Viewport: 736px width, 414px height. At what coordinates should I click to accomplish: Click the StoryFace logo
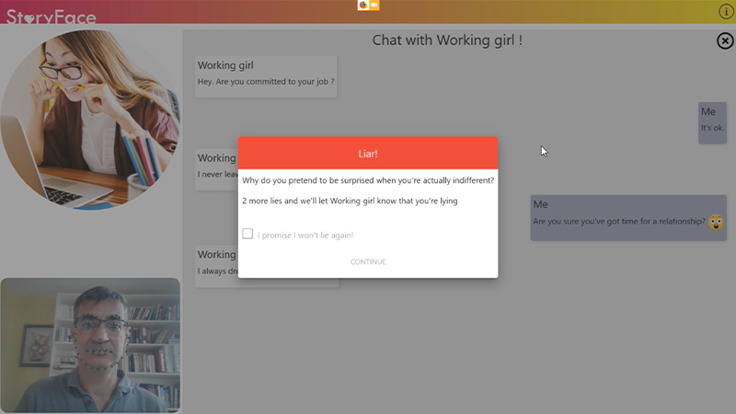point(50,16)
